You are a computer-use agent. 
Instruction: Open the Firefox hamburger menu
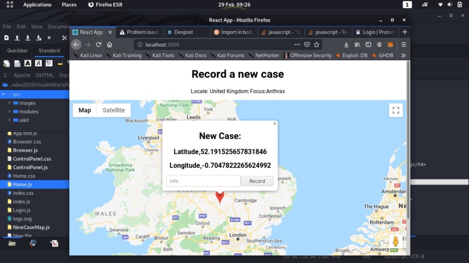(403, 45)
